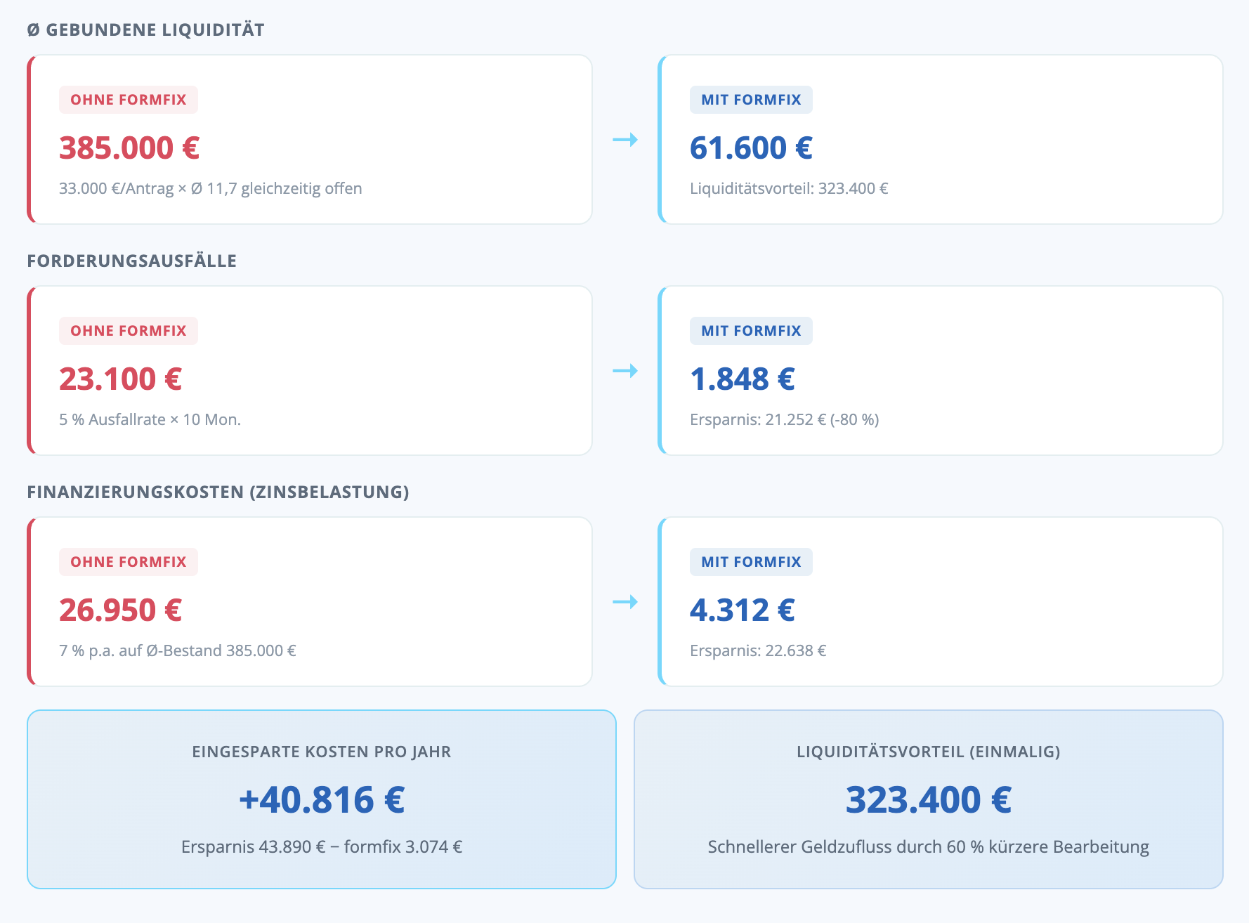Click the OHNE FORMFIX badge above 23.100 €
1249x923 pixels.
pos(129,331)
